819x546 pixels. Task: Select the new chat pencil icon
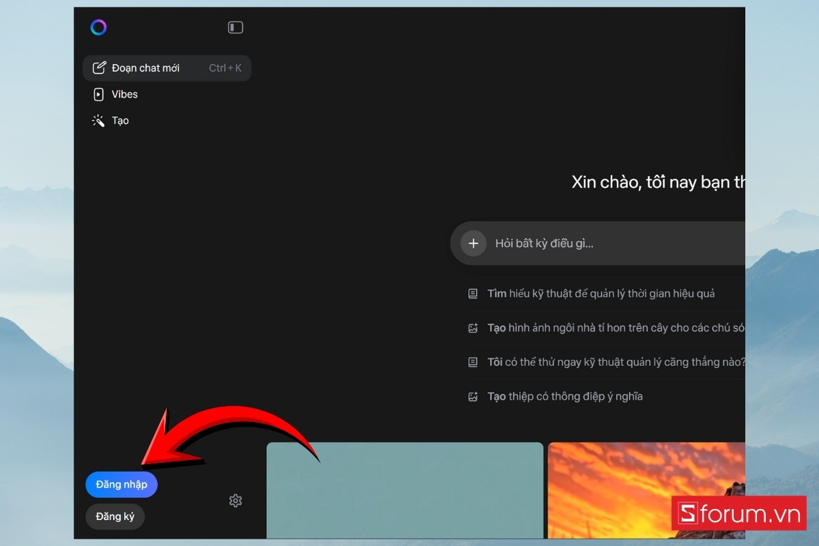point(100,68)
